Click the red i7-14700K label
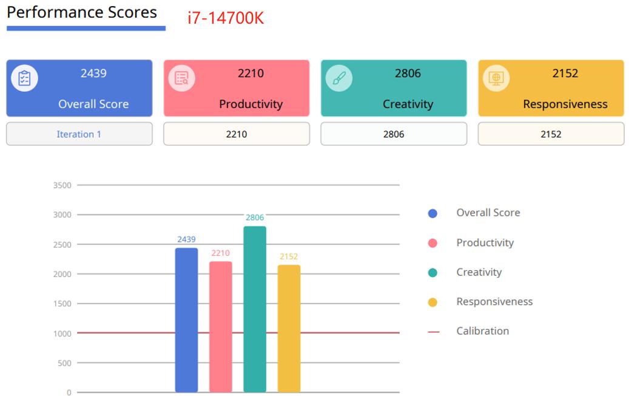This screenshot has height=396, width=629. [x=226, y=18]
